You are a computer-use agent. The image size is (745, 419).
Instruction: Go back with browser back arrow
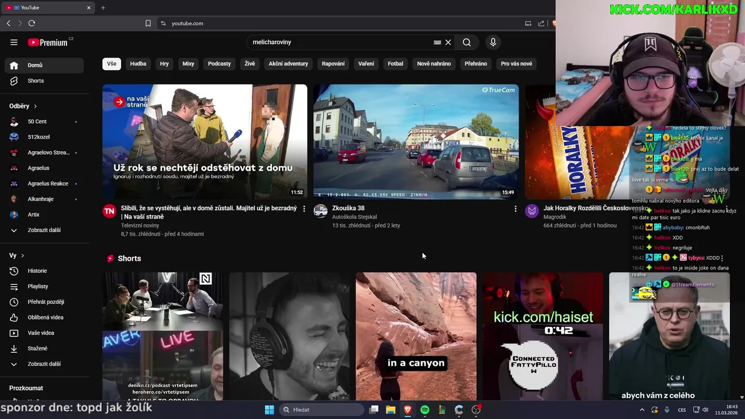[x=8, y=23]
